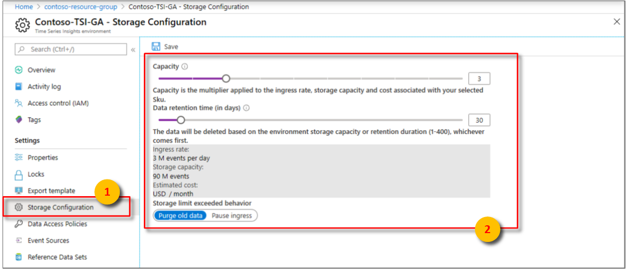Click the Capacity info icon
This screenshot has height=269, width=626.
tap(185, 67)
